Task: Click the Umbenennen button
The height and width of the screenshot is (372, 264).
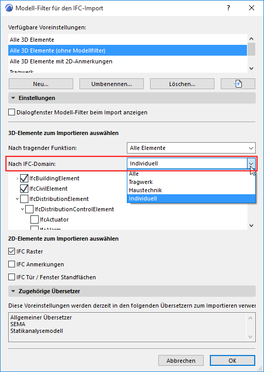Action: point(111,84)
